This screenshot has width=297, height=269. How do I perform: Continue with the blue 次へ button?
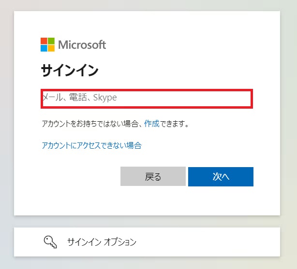[221, 176]
